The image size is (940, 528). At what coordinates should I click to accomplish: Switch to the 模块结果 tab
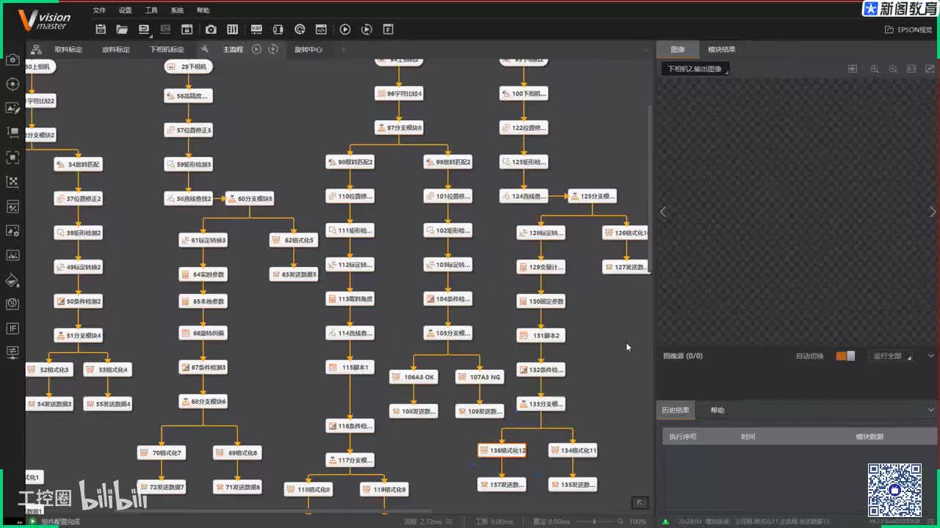click(721, 49)
